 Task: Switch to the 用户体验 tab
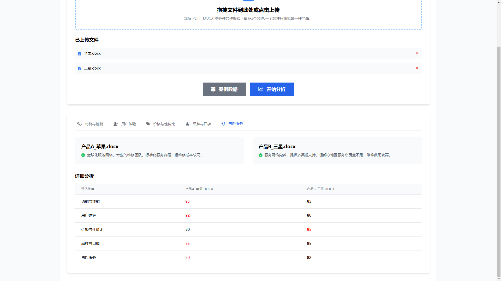coord(125,124)
